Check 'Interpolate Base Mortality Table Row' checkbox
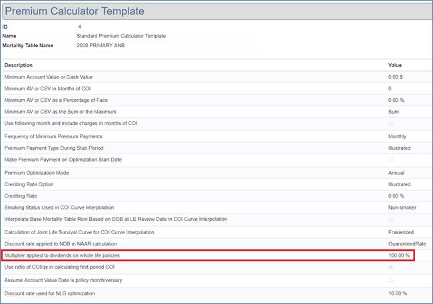Screen dimensions: 433x304 (390, 220)
